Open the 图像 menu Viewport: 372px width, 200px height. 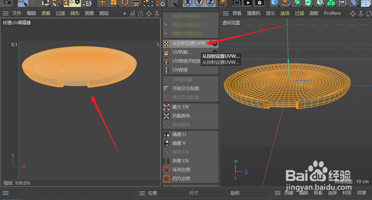coord(90,13)
